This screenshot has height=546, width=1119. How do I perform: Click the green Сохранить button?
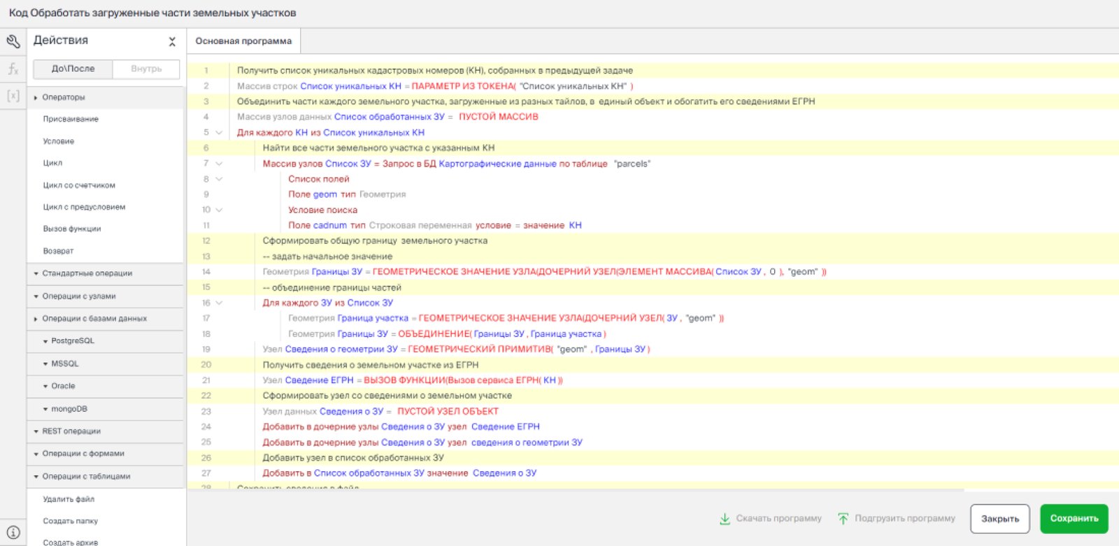coord(1074,519)
